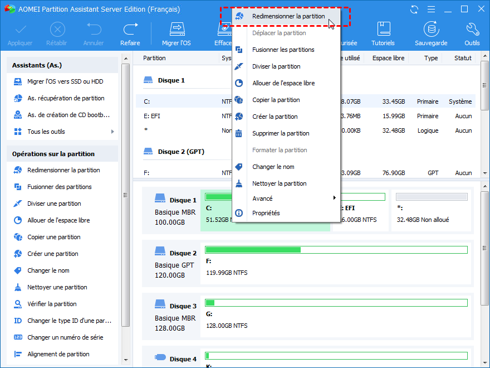Click the sidebar scrollbar down arrow
Screen dimensions: 490x368
(126, 360)
